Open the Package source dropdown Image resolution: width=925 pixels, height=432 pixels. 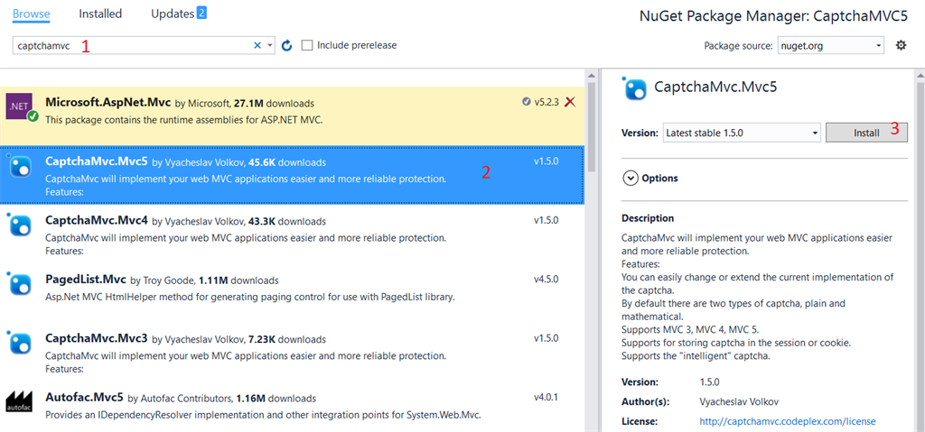click(x=830, y=45)
